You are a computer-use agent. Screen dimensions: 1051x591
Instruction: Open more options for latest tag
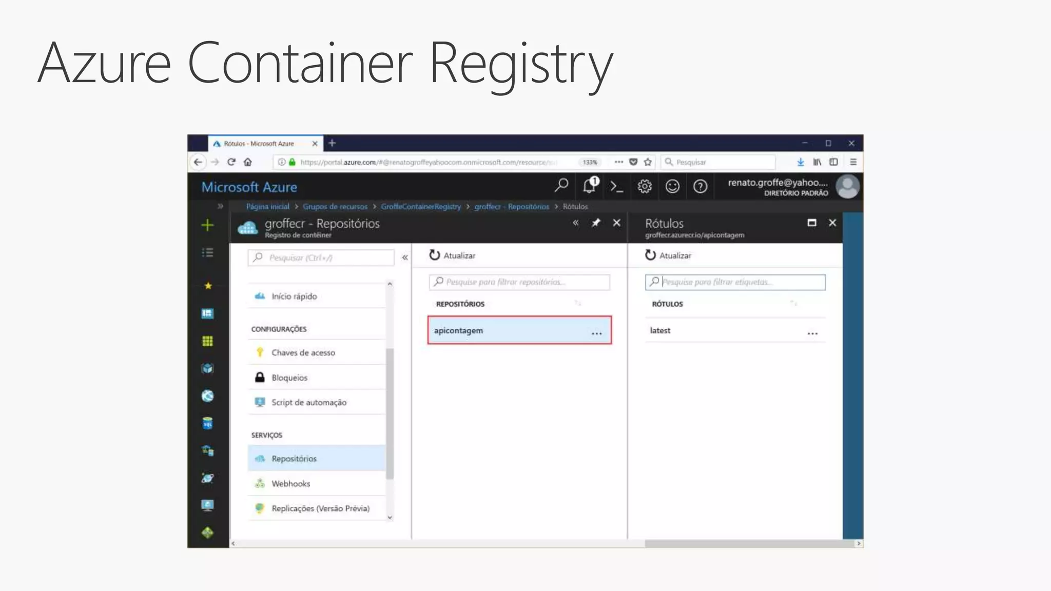click(812, 333)
